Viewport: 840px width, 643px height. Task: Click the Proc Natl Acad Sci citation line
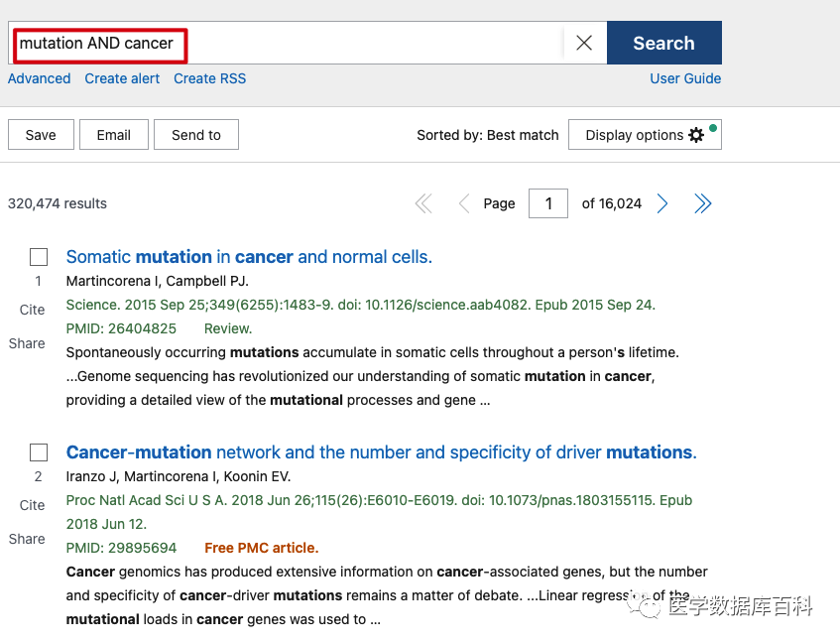coord(379,512)
